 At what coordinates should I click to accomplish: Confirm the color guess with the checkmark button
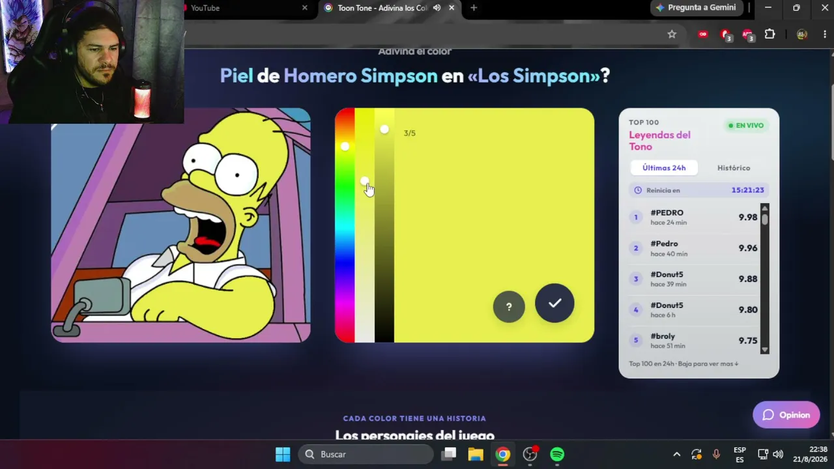point(554,304)
